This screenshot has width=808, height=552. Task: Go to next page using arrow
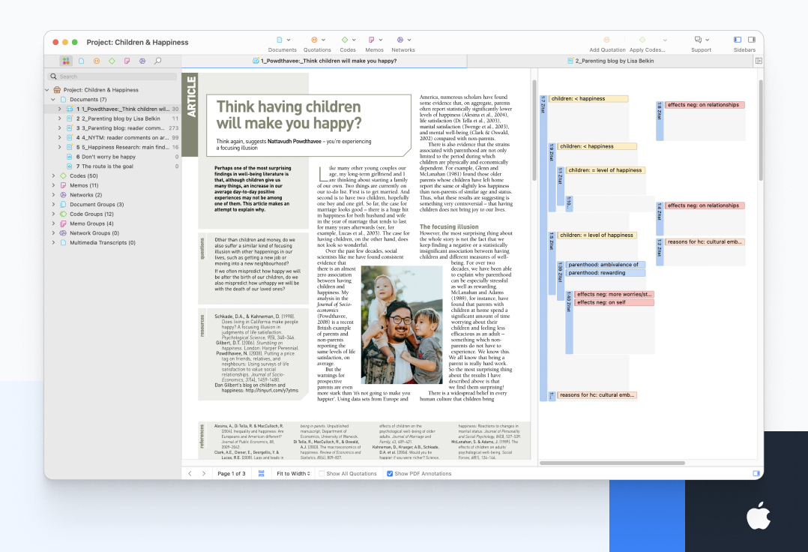coord(203,473)
